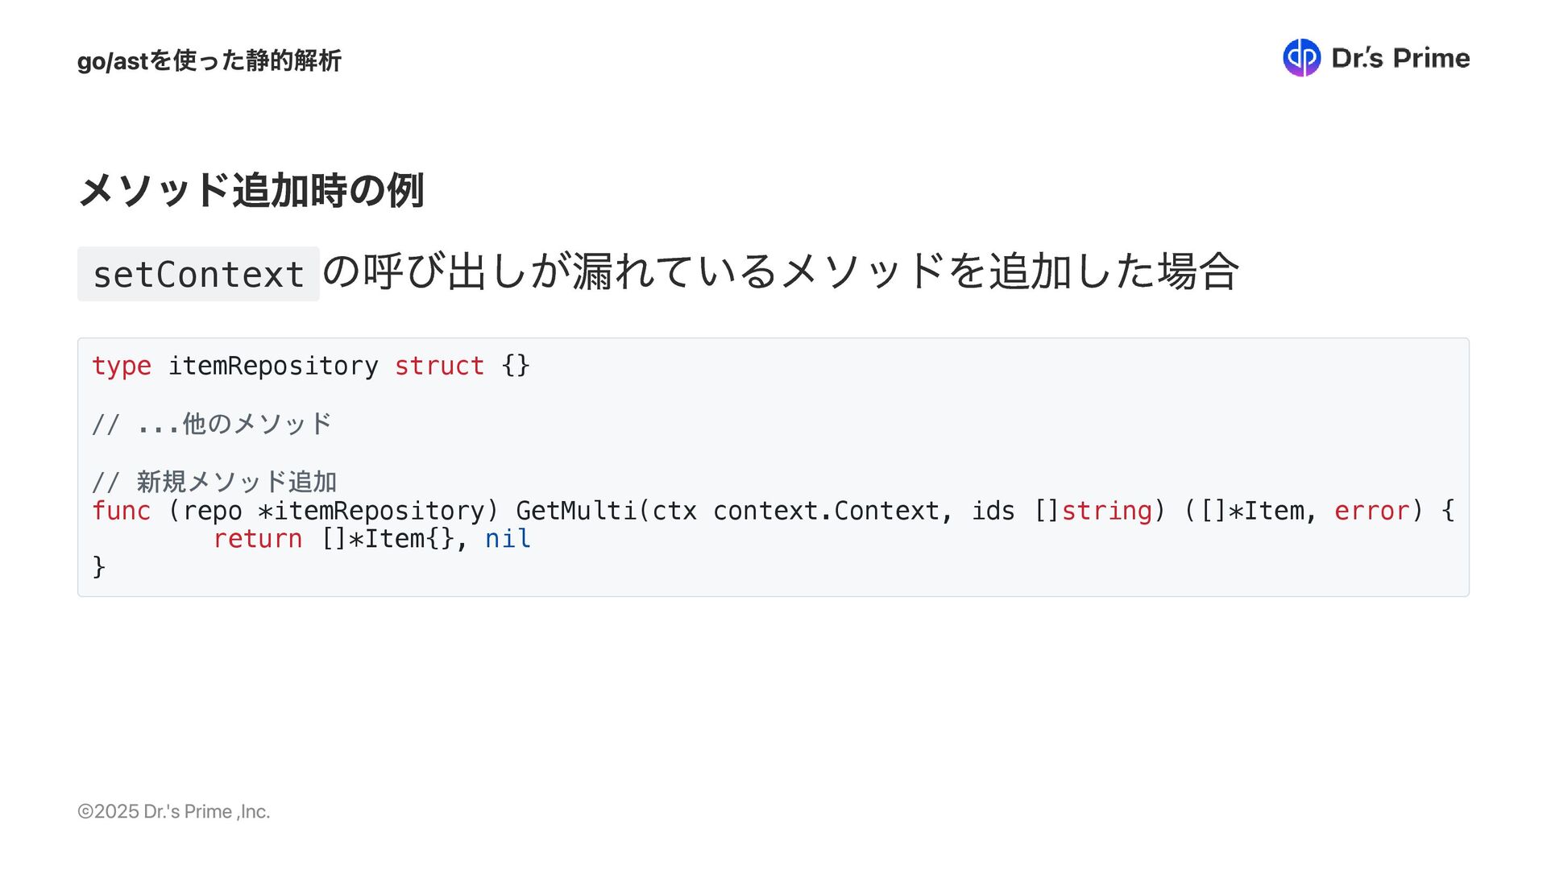The width and height of the screenshot is (1547, 870).
Task: Select the go/astを使った静的解析 slide header
Action: pyautogui.click(x=209, y=60)
